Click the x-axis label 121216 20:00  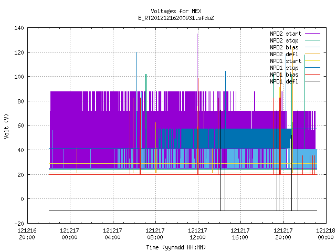27,234
